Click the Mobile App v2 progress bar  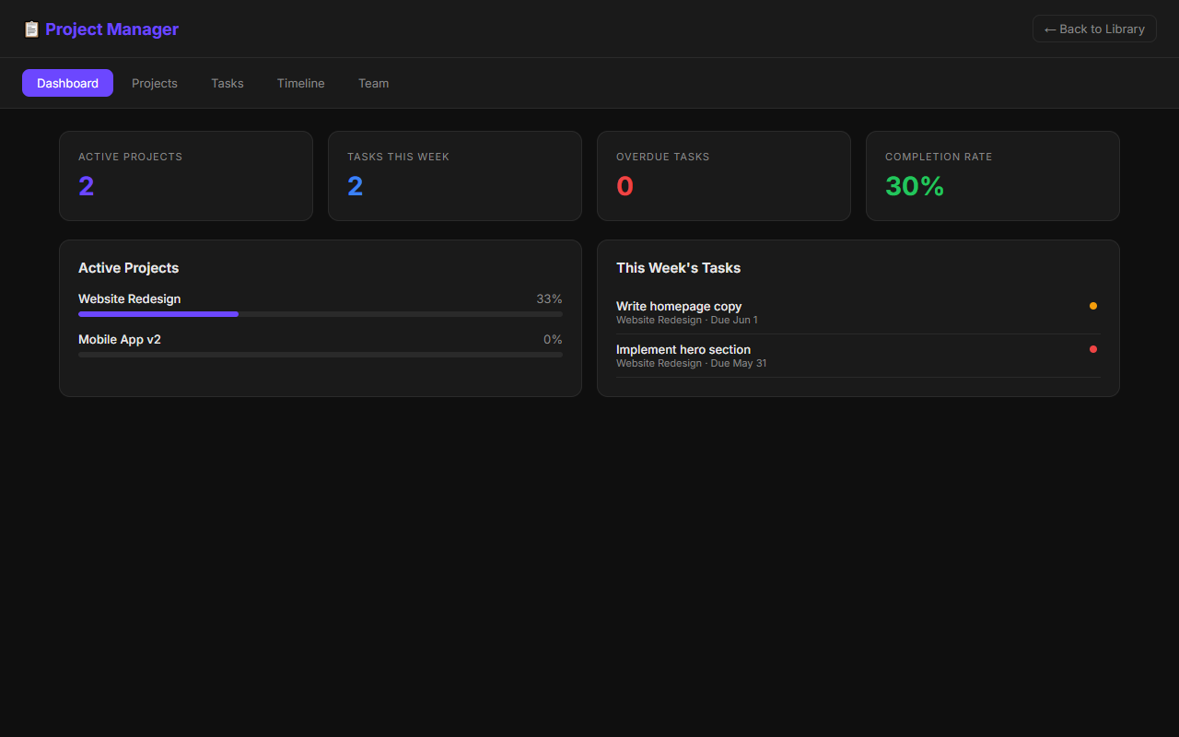pyautogui.click(x=321, y=355)
